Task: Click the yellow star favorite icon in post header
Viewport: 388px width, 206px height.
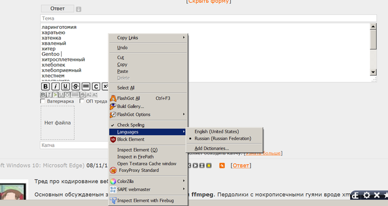Action: (209, 166)
